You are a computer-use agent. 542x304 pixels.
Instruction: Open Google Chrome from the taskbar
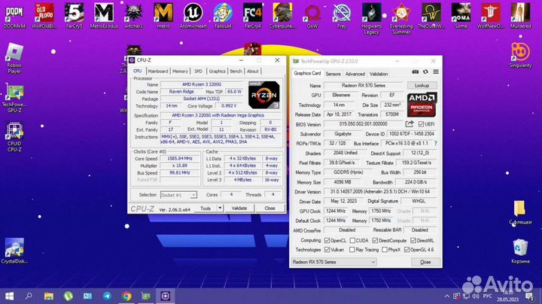pos(126,296)
